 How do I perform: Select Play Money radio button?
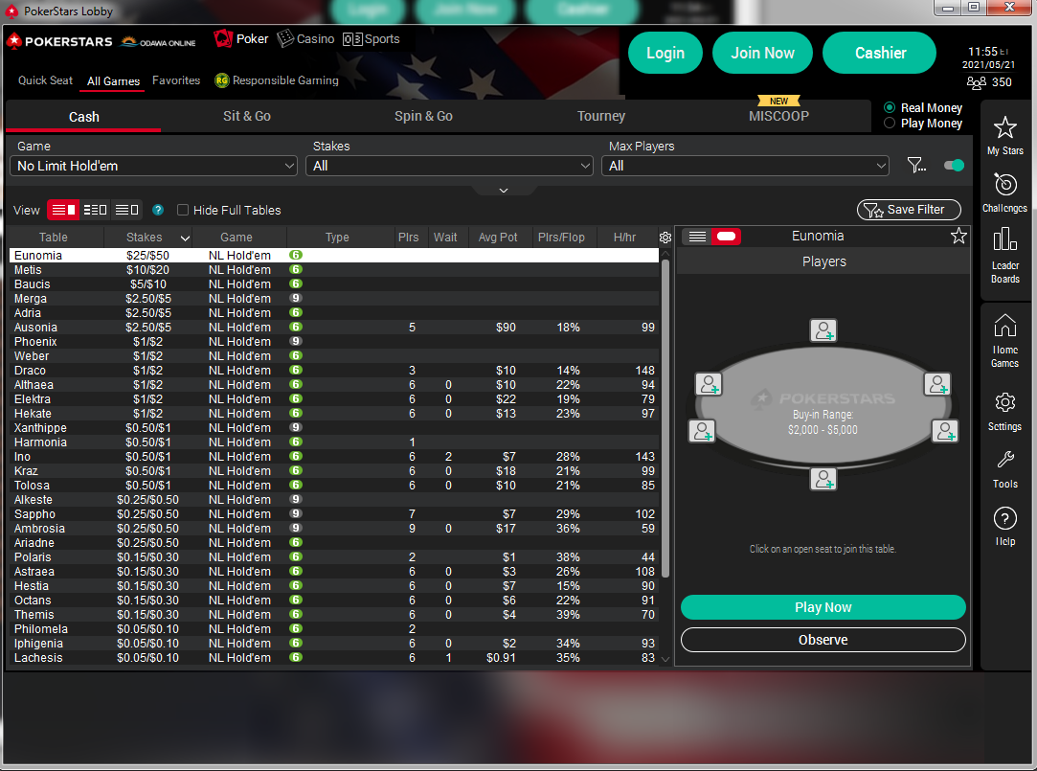(890, 123)
